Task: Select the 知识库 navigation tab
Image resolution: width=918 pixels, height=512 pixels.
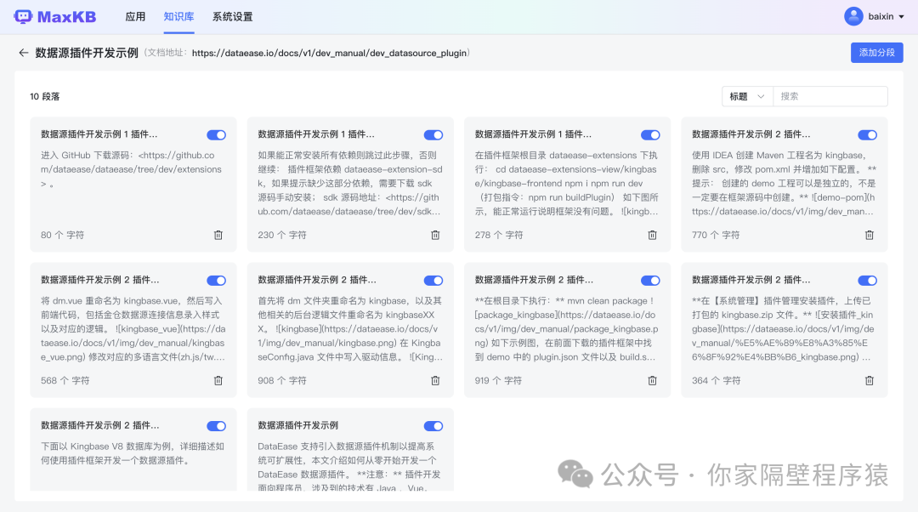Action: pyautogui.click(x=178, y=15)
